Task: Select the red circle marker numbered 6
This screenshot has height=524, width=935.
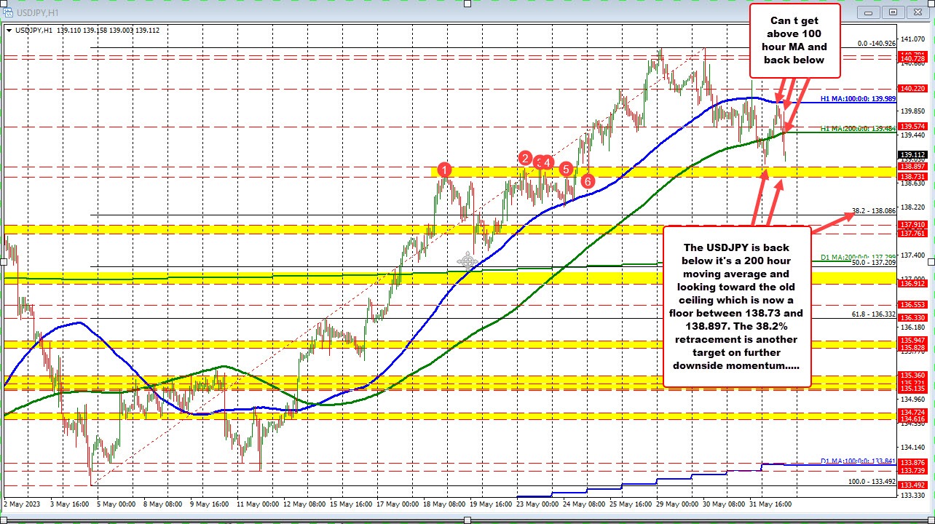Action: pos(588,181)
